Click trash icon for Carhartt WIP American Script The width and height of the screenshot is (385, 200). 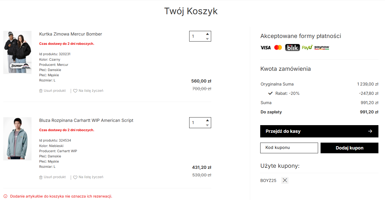[x=41, y=177]
